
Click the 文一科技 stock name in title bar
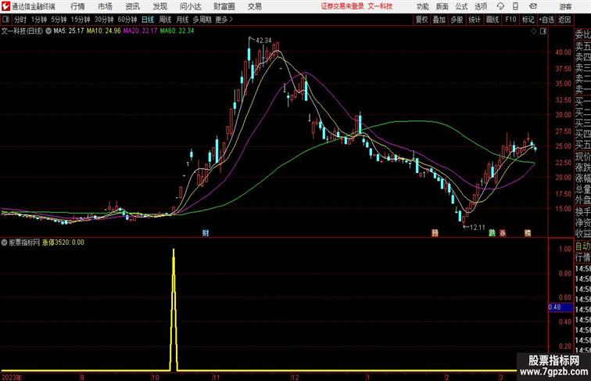pos(380,6)
